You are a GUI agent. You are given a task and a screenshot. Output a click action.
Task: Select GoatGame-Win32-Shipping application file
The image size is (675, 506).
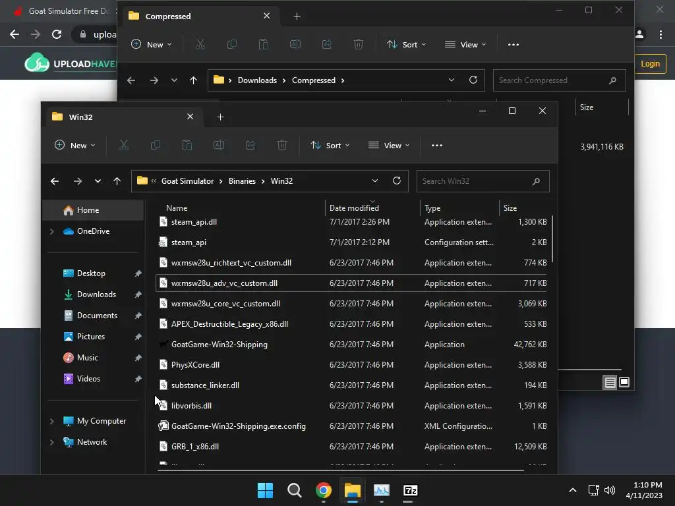click(x=351, y=345)
